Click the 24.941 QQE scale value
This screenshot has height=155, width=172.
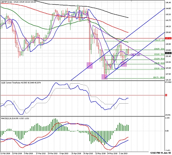[168, 115]
